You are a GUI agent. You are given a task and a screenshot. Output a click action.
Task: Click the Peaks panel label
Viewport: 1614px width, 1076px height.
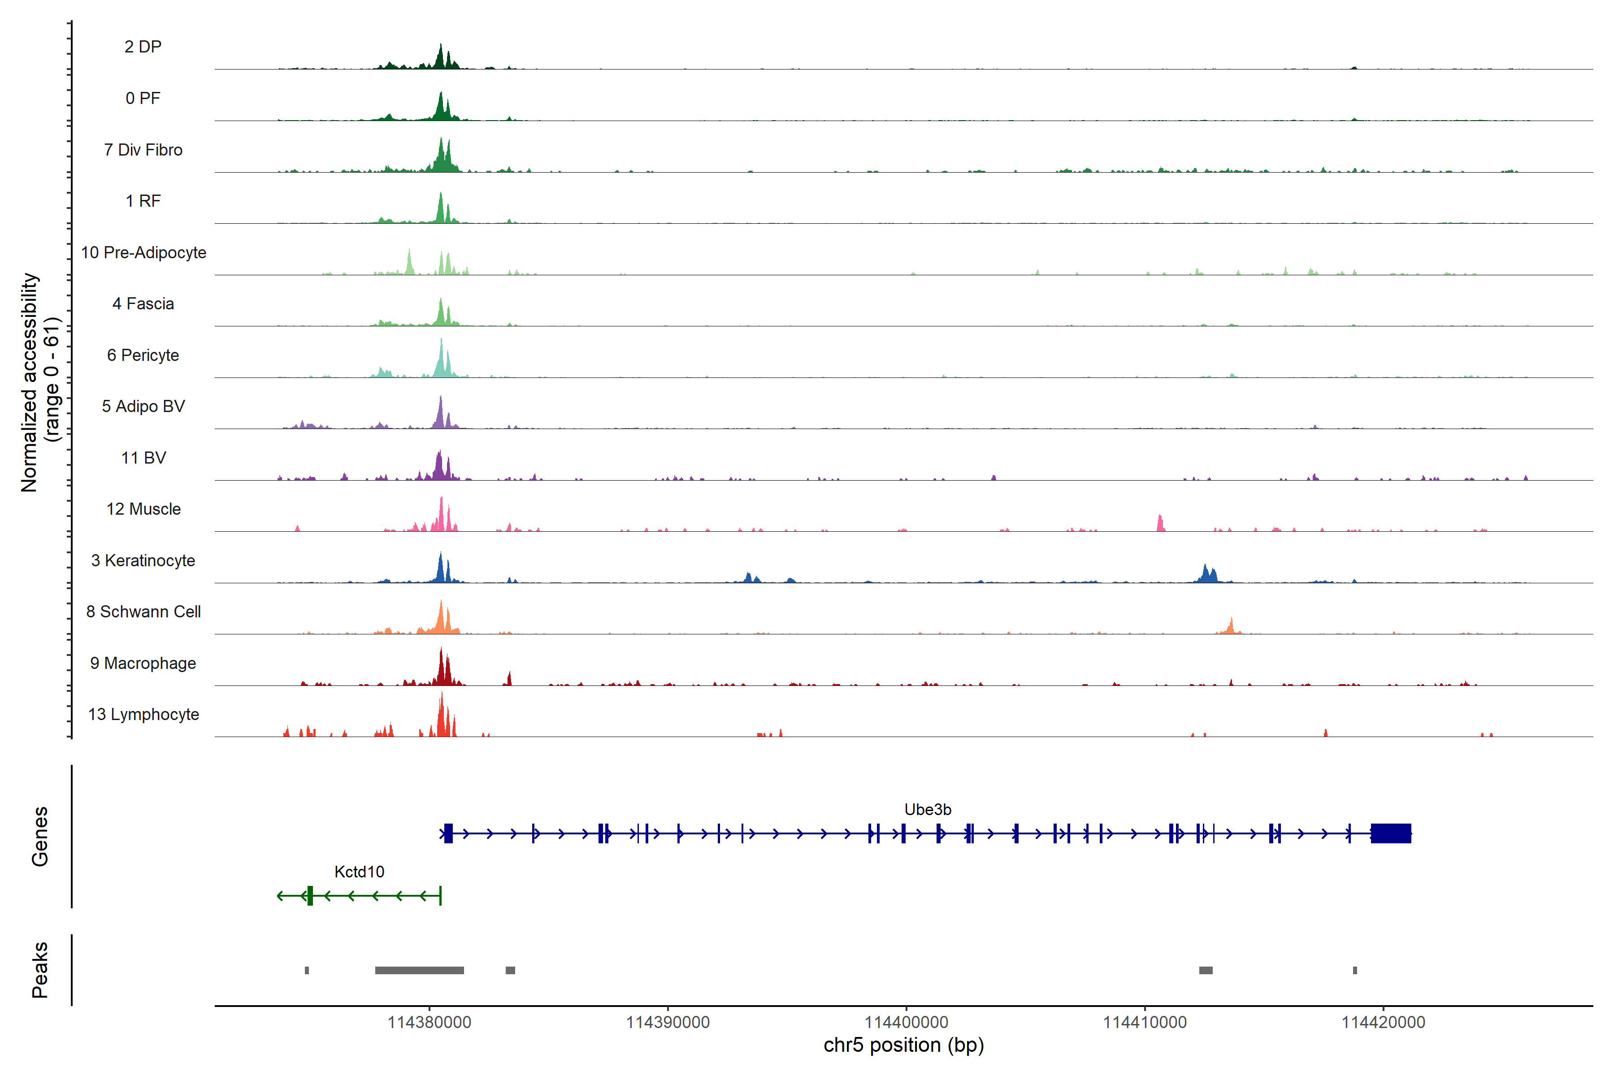pyautogui.click(x=40, y=970)
